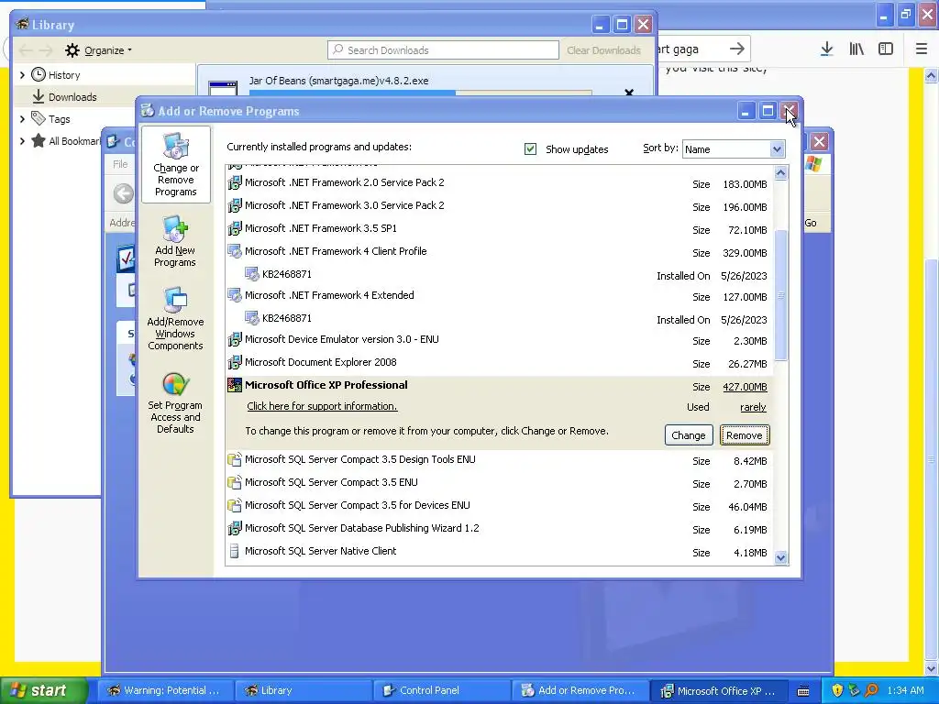Click Jar Of Beans download progress bar

click(420, 93)
